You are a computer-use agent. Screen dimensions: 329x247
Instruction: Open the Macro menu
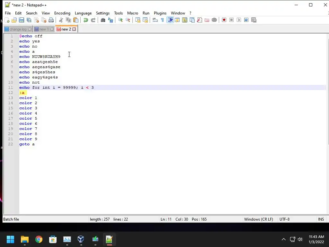pos(133,13)
